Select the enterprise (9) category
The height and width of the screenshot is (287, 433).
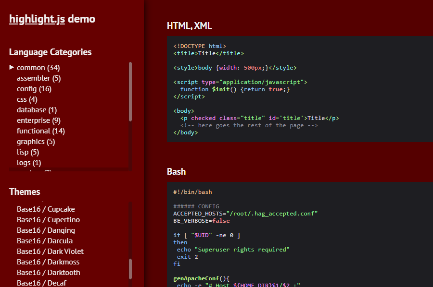tap(38, 120)
